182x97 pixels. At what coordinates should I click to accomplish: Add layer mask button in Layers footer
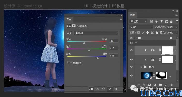[x=149, y=85]
